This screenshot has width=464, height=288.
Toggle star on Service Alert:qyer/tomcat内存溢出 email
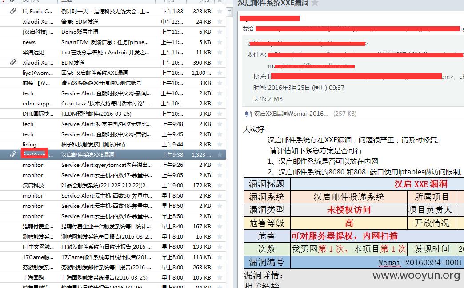220,165
